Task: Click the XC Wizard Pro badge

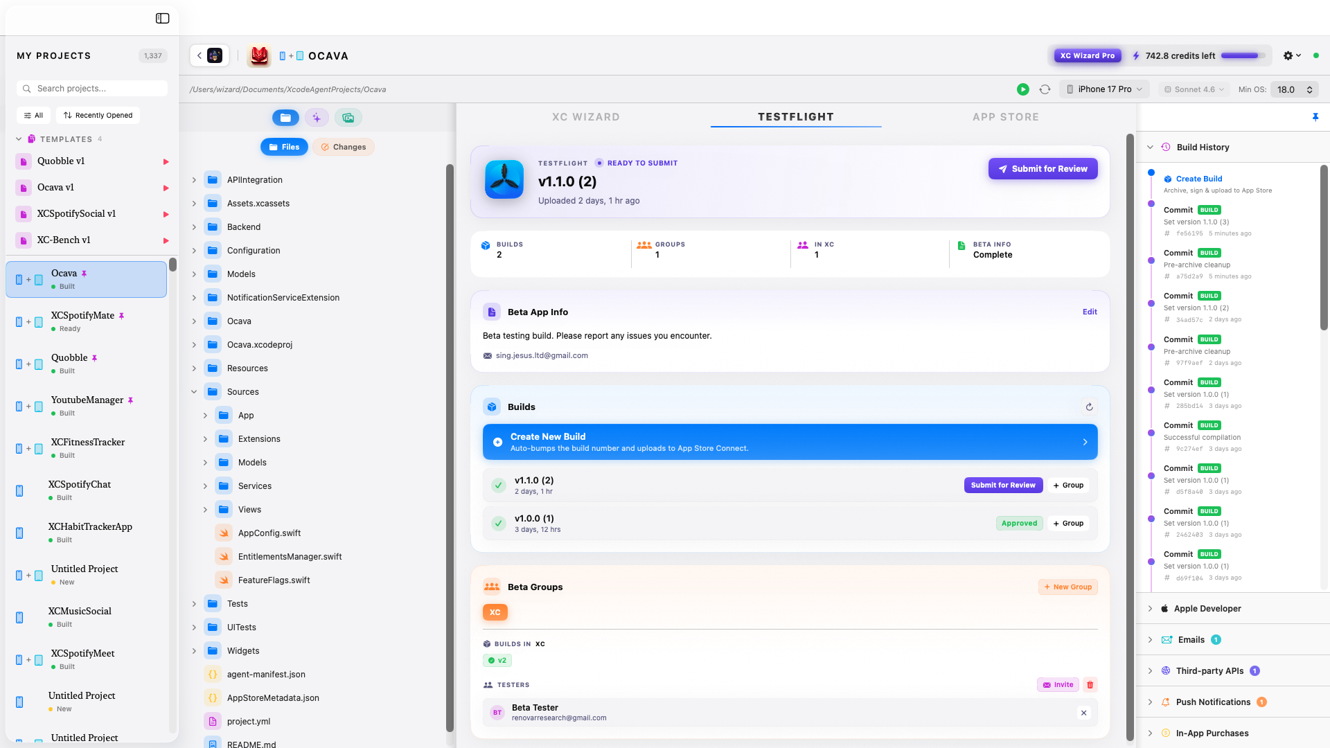Action: pos(1087,56)
